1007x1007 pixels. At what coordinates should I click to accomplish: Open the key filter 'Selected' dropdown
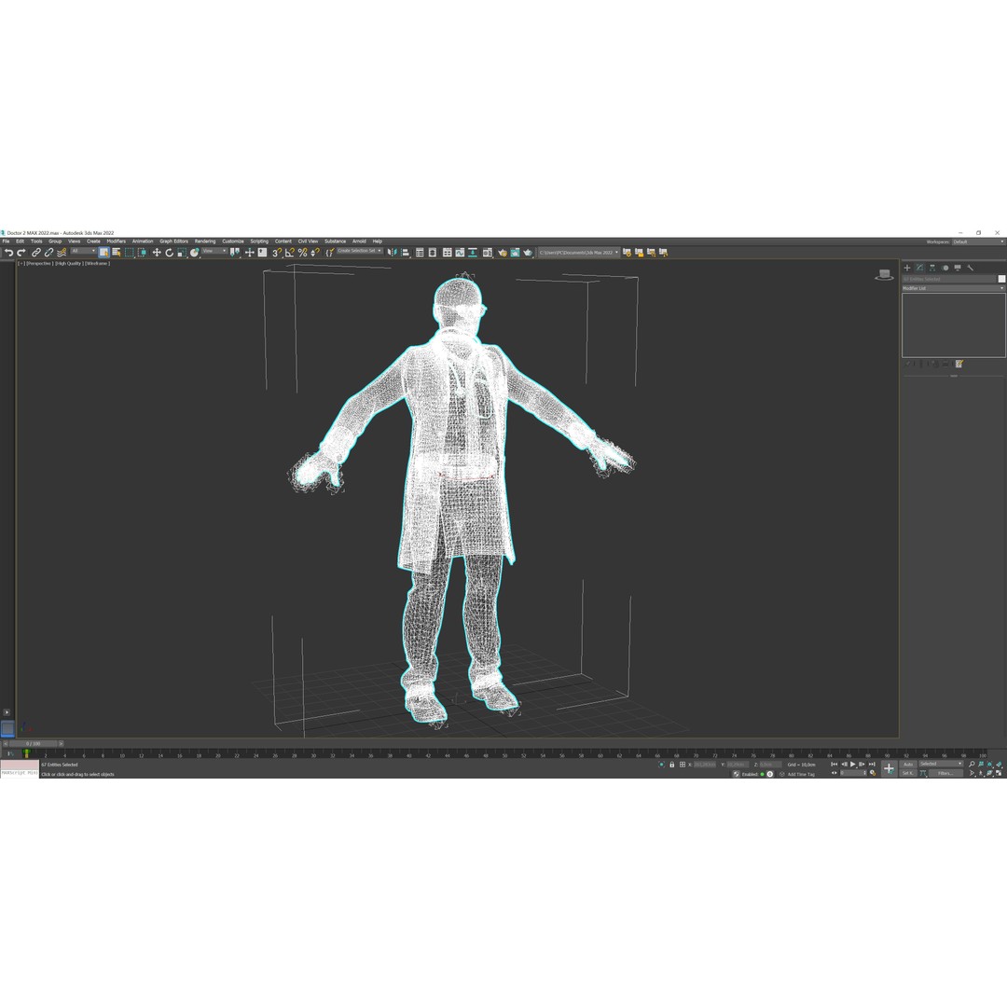coord(941,764)
